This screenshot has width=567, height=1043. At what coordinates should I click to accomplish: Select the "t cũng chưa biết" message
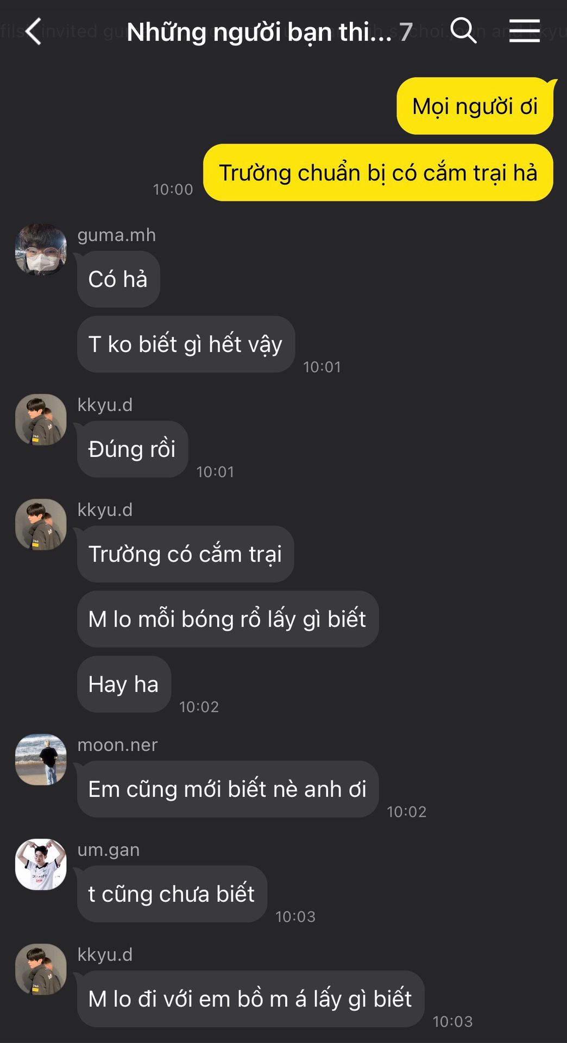point(172,894)
